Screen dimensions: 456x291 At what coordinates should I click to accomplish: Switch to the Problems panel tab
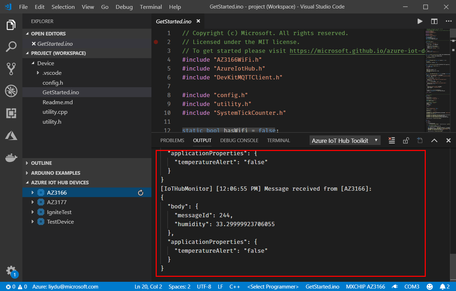click(172, 140)
